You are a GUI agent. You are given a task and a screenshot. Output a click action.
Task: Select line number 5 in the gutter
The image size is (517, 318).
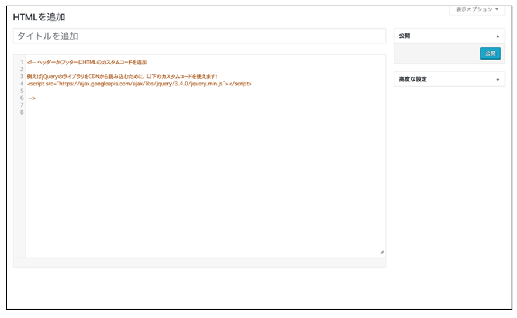[x=22, y=91]
